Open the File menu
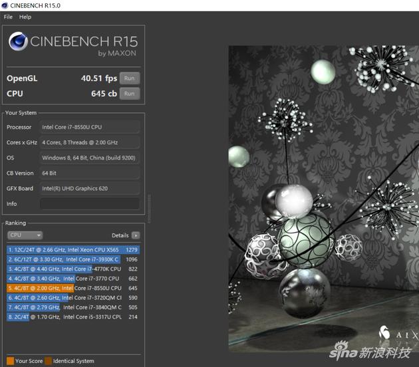This screenshot has height=367, width=419. point(8,17)
